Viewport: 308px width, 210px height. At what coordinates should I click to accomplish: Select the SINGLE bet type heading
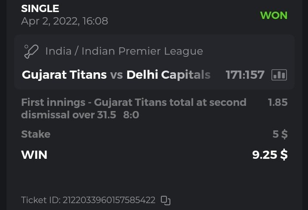40,8
